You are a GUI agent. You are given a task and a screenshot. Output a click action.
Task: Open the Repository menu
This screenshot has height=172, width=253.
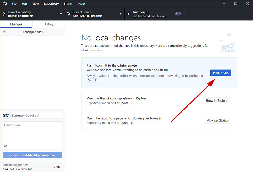pyautogui.click(x=51, y=3)
